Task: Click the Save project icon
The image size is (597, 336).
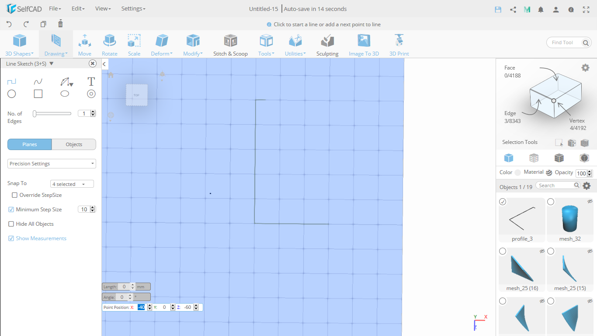Action: click(x=498, y=9)
